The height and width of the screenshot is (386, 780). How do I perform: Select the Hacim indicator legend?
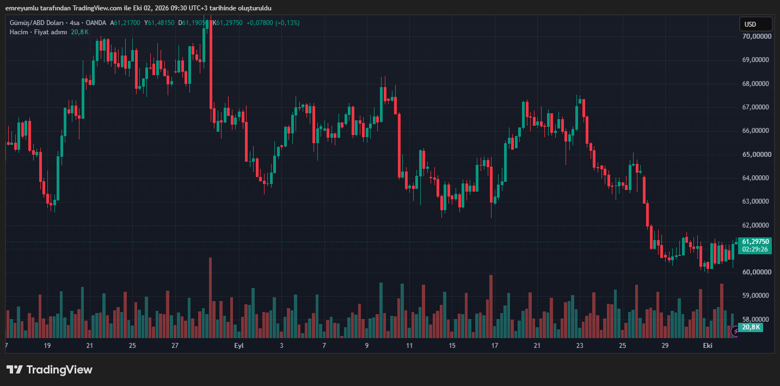pos(18,32)
